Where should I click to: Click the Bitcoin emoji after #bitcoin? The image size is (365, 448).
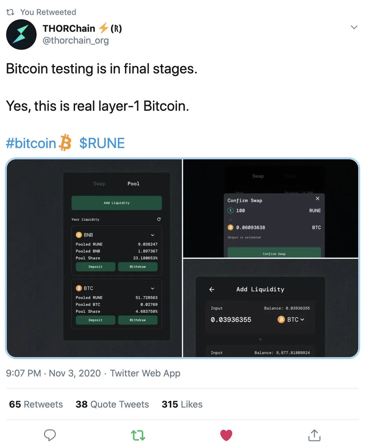(65, 143)
